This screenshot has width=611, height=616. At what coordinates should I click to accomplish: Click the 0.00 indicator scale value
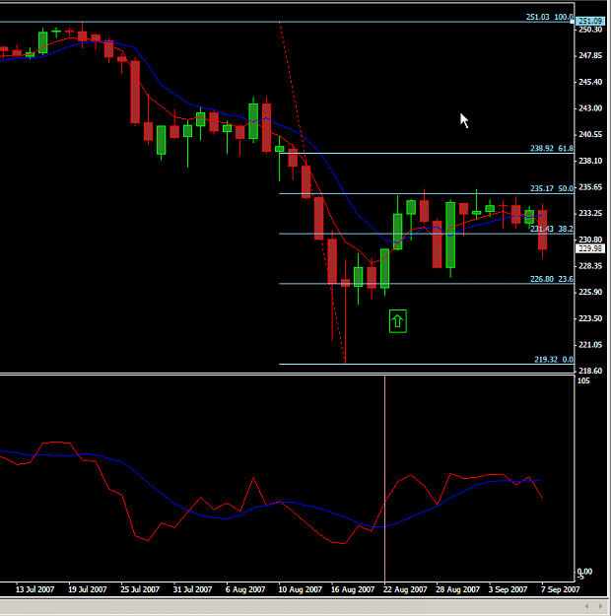pos(584,572)
